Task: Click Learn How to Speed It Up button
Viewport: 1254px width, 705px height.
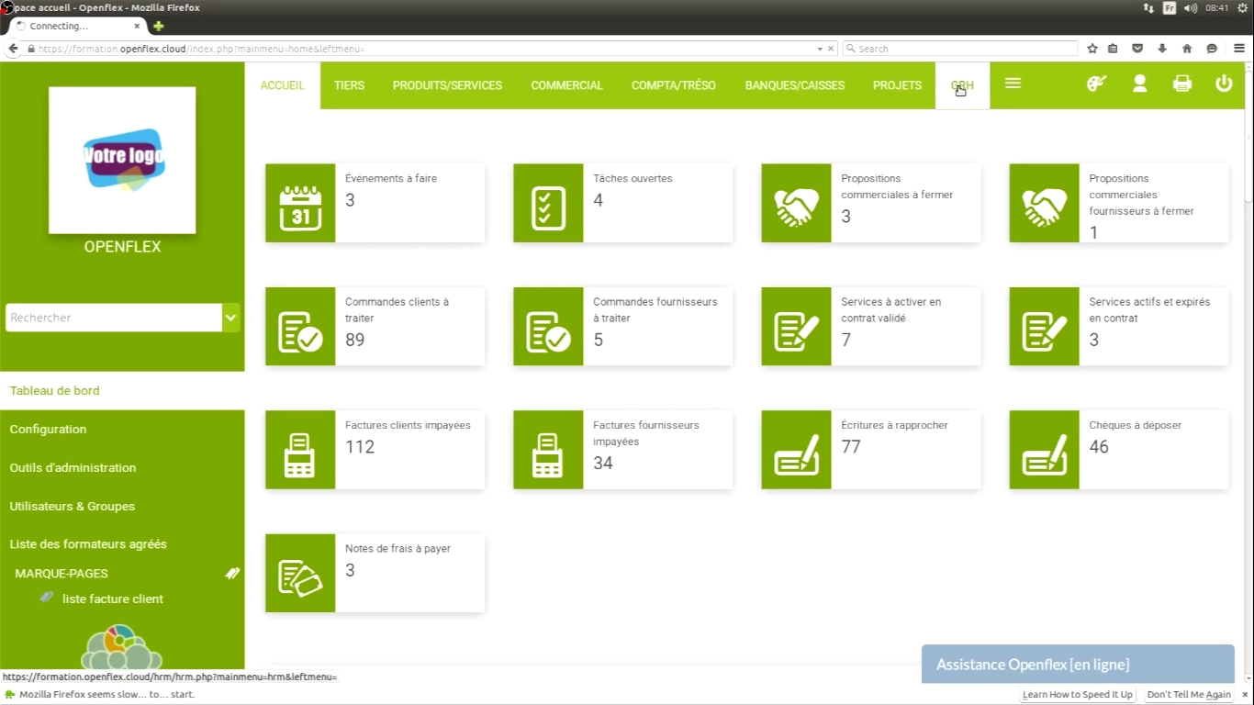Action: click(1078, 695)
